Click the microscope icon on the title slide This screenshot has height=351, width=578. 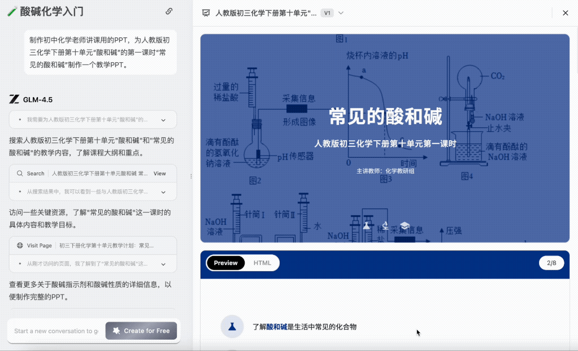tap(385, 226)
